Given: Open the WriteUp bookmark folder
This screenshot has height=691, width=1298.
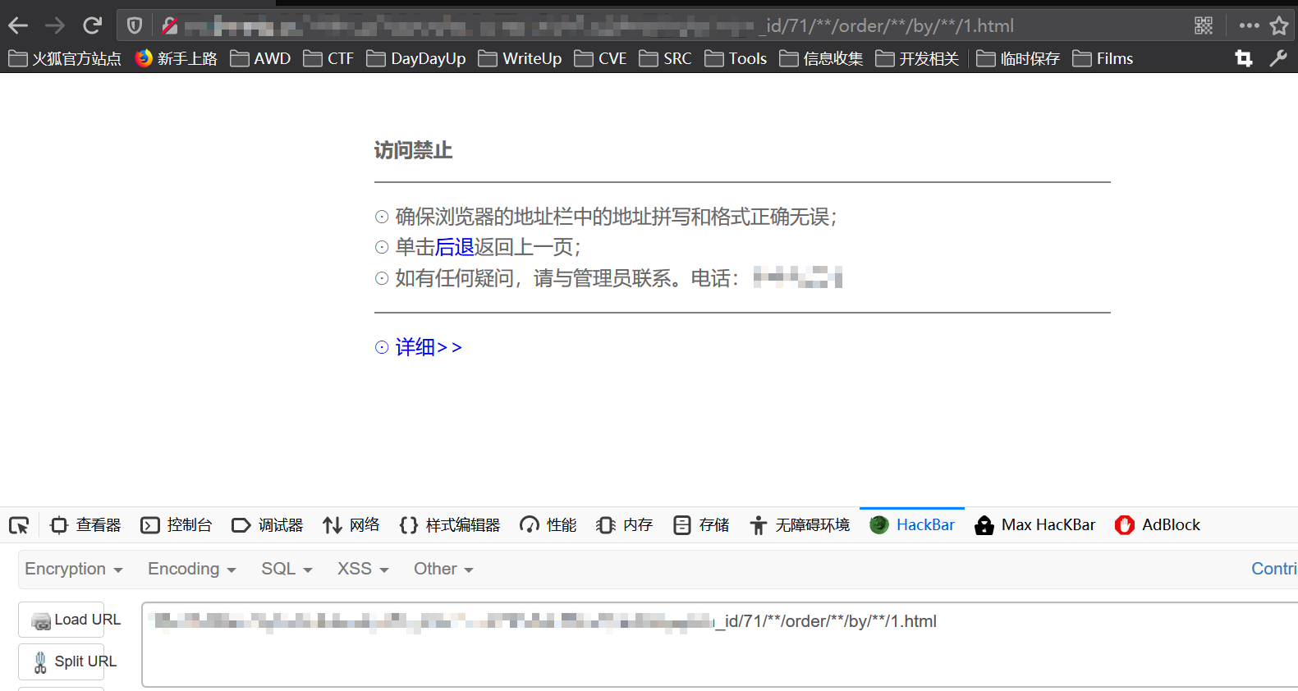Looking at the screenshot, I should point(521,58).
